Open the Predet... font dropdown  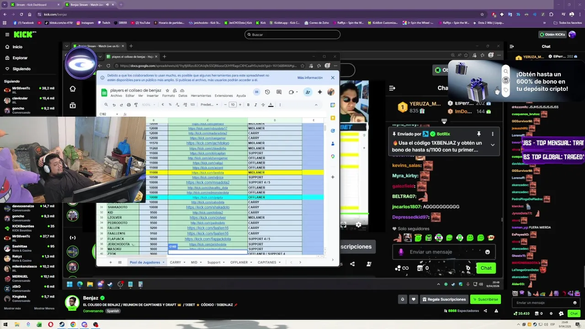pyautogui.click(x=209, y=105)
